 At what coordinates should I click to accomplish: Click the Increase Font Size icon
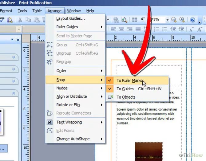(x=200, y=29)
